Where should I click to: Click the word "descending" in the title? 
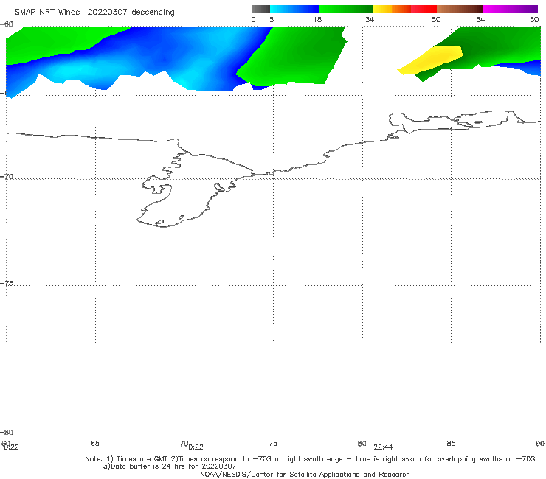coord(153,13)
